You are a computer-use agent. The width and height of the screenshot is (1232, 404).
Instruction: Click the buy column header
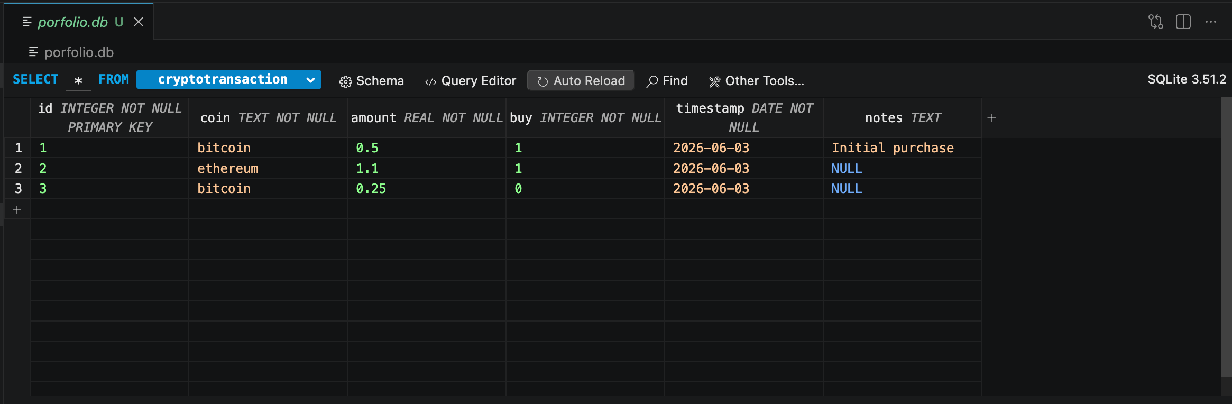pos(585,117)
